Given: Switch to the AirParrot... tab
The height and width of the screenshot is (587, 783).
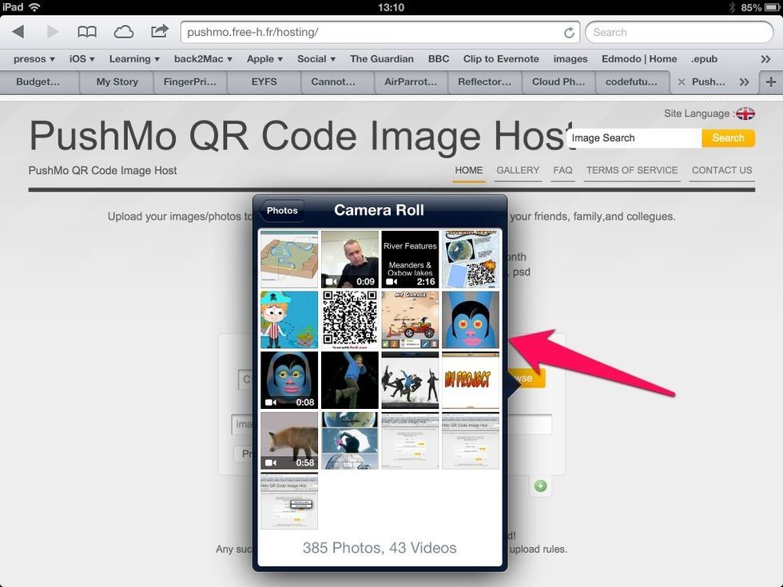Looking at the screenshot, I should point(411,81).
